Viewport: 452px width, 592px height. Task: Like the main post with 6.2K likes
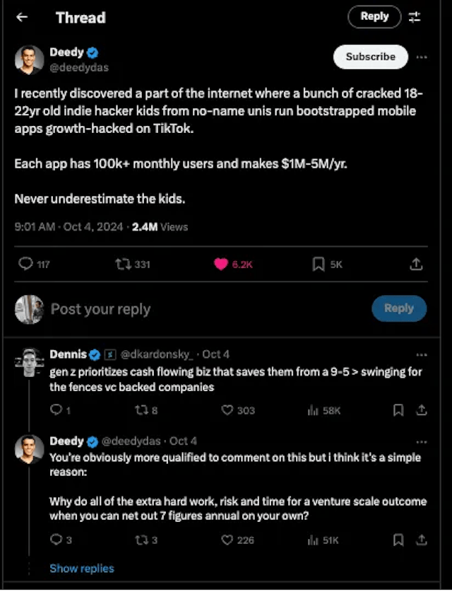pos(221,264)
